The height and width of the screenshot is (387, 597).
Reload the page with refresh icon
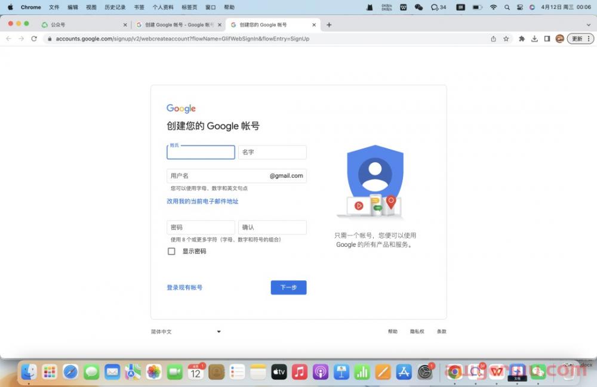34,39
